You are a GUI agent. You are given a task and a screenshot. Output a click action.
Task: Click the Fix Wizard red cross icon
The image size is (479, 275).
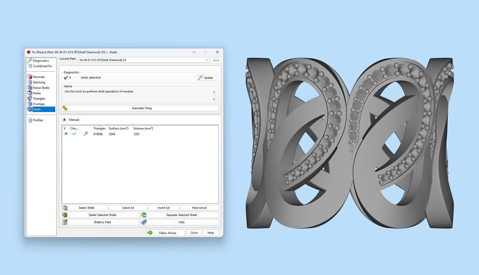[x=29, y=52]
